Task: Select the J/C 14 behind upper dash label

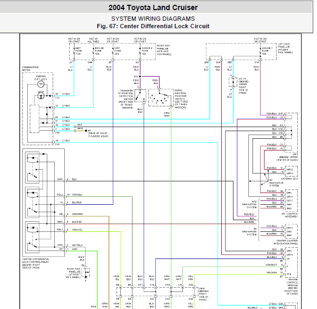Action: [244, 86]
